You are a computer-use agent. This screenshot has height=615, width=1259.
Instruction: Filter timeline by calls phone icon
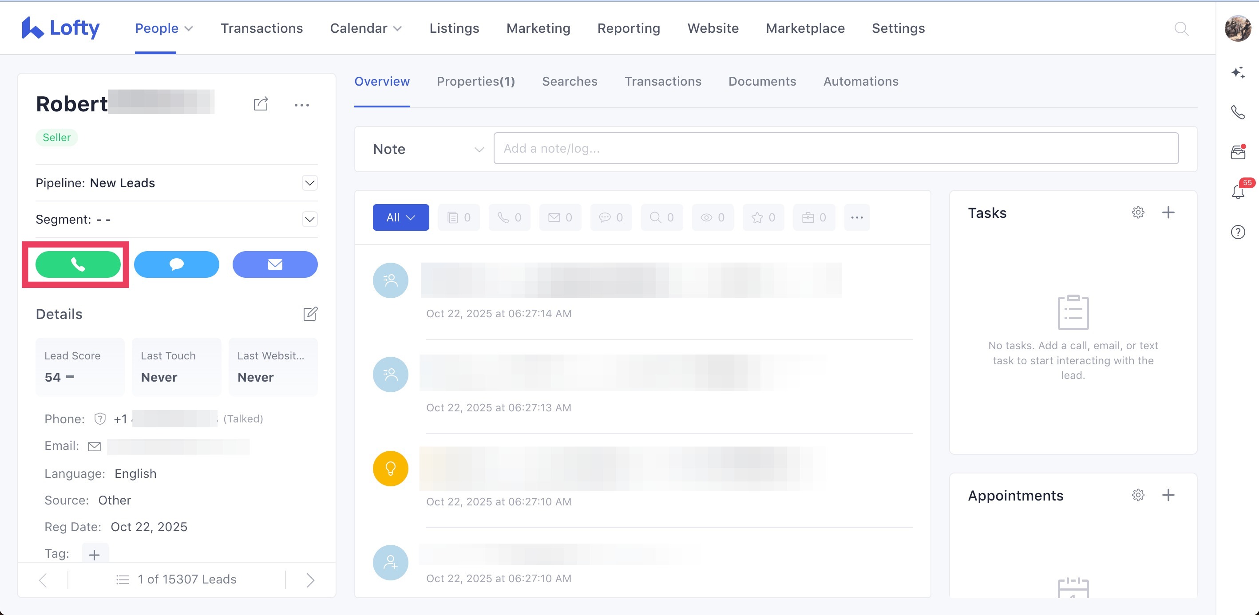(509, 217)
